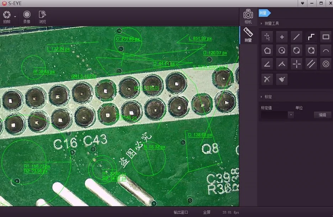Pick the polygon measurement tool

267,51
